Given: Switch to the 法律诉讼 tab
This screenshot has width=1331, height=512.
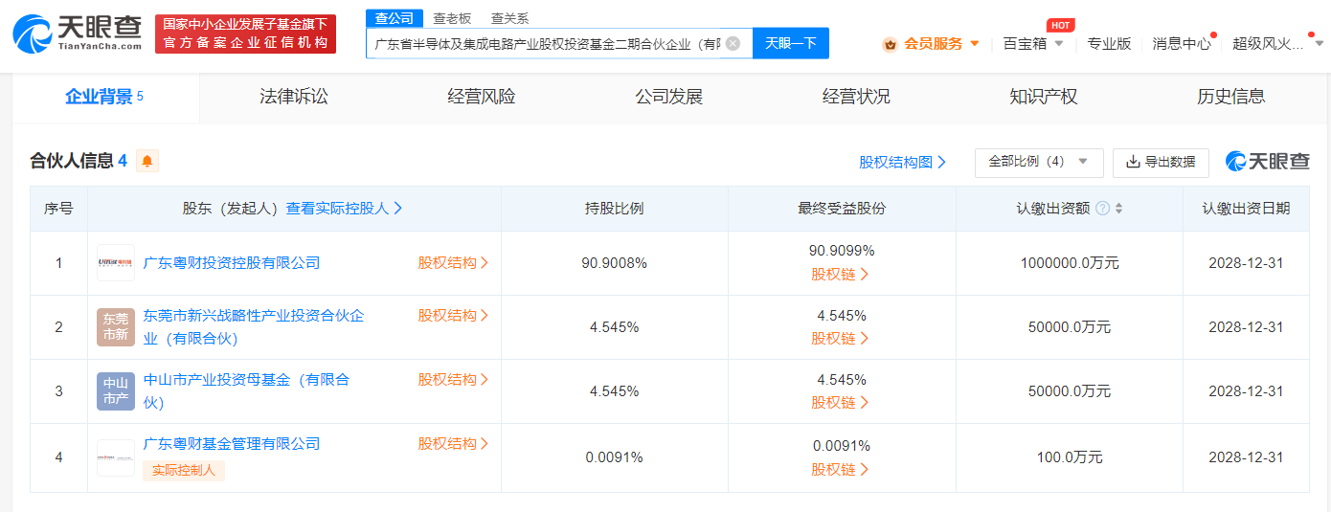Looking at the screenshot, I should click(x=293, y=97).
